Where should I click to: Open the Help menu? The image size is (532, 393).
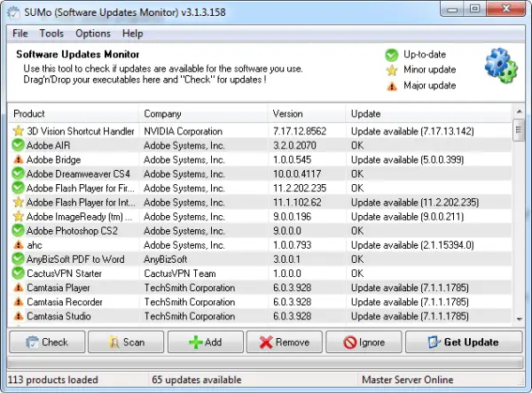tap(133, 34)
